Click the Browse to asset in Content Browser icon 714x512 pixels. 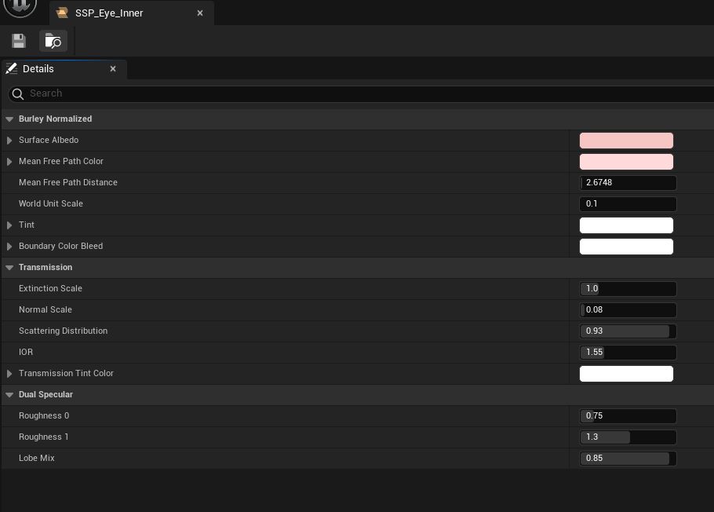click(x=53, y=41)
